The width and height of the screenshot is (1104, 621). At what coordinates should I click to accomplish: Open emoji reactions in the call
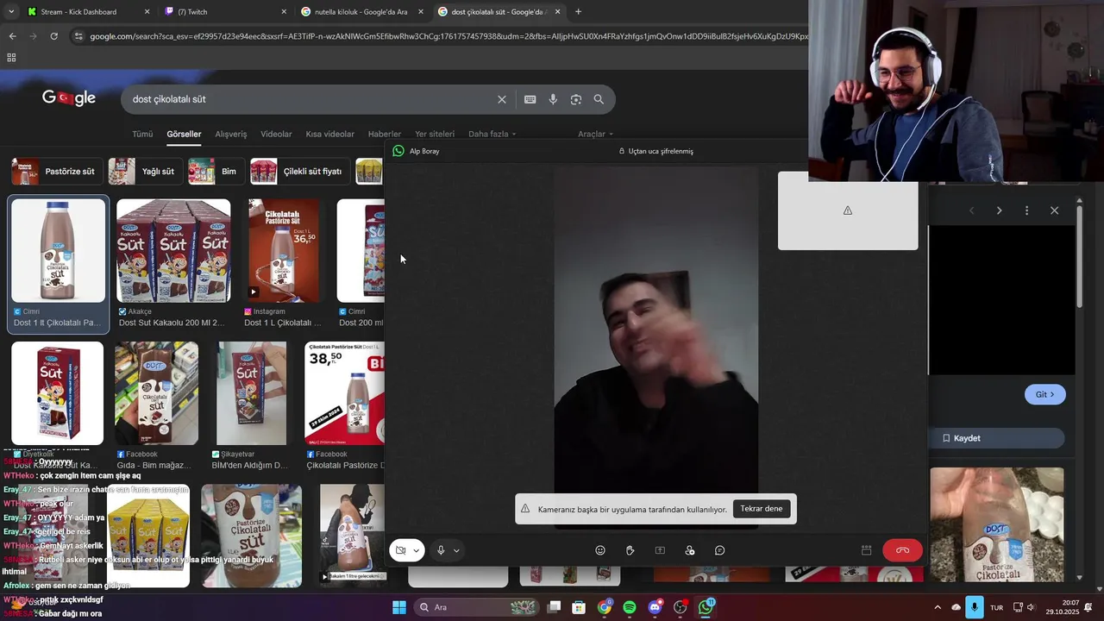600,550
